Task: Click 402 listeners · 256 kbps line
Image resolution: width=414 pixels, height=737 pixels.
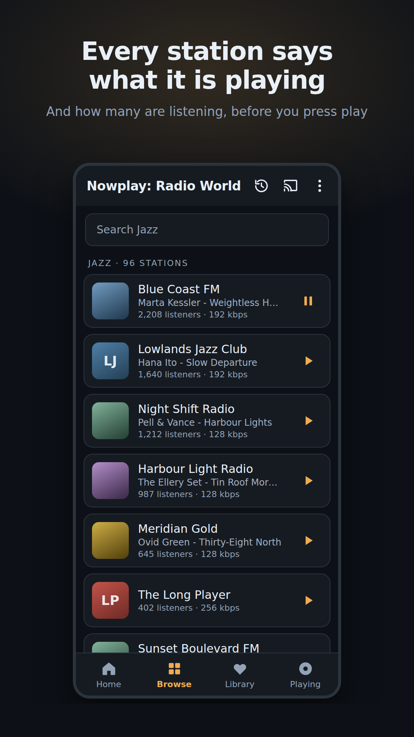Action: click(189, 608)
